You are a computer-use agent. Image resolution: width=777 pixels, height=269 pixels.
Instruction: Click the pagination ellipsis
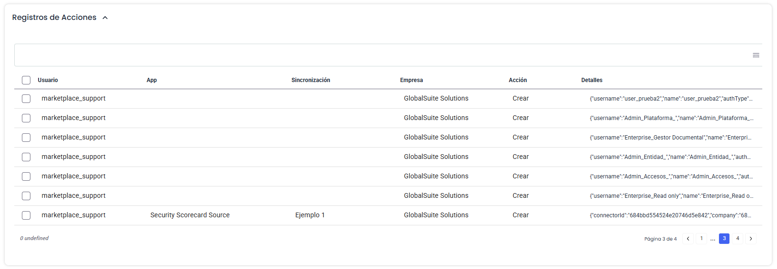click(712, 239)
